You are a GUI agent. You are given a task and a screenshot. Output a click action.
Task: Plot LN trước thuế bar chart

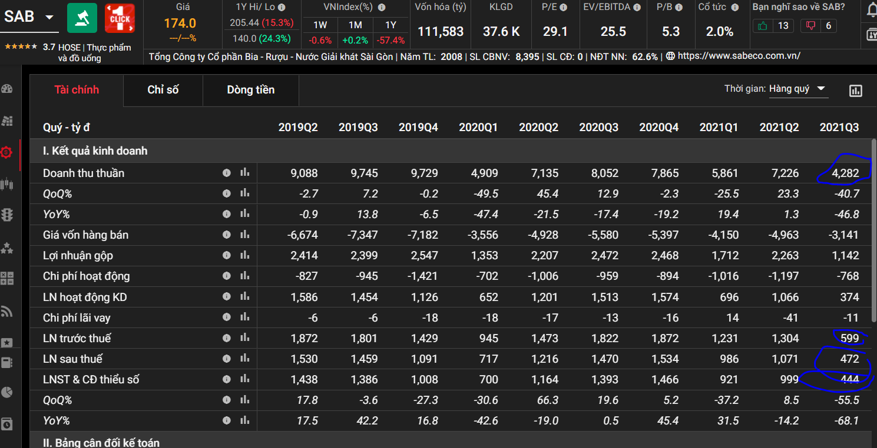pos(245,338)
